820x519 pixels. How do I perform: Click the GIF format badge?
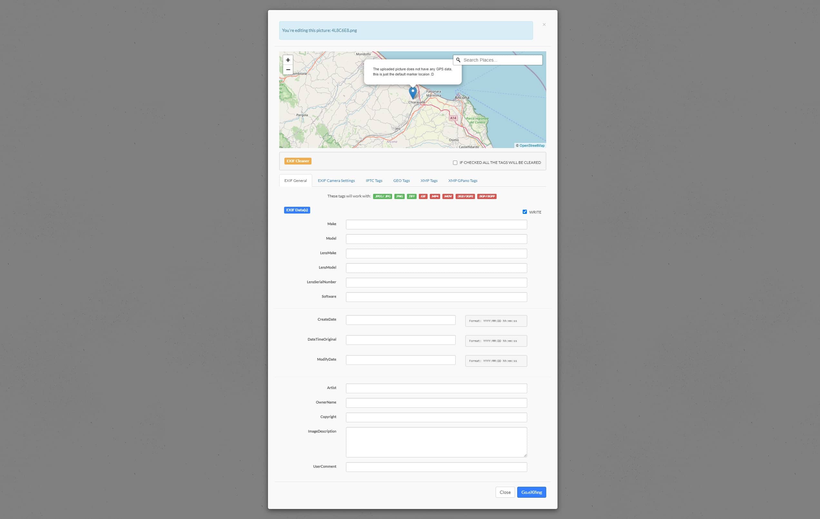[x=423, y=196]
